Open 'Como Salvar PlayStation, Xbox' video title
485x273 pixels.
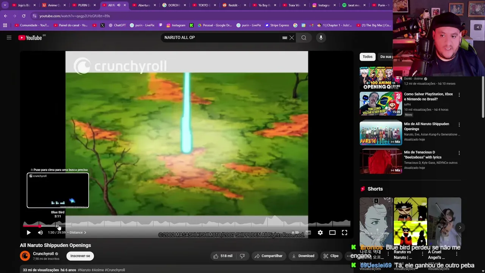(428, 97)
